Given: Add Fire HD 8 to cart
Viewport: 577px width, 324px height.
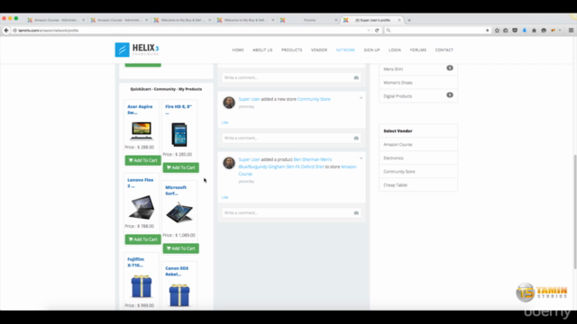Looking at the screenshot, I should (180, 168).
